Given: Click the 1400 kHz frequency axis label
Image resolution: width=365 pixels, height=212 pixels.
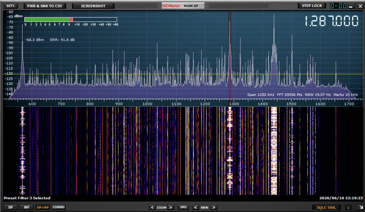Looking at the screenshot, I should (263, 104).
